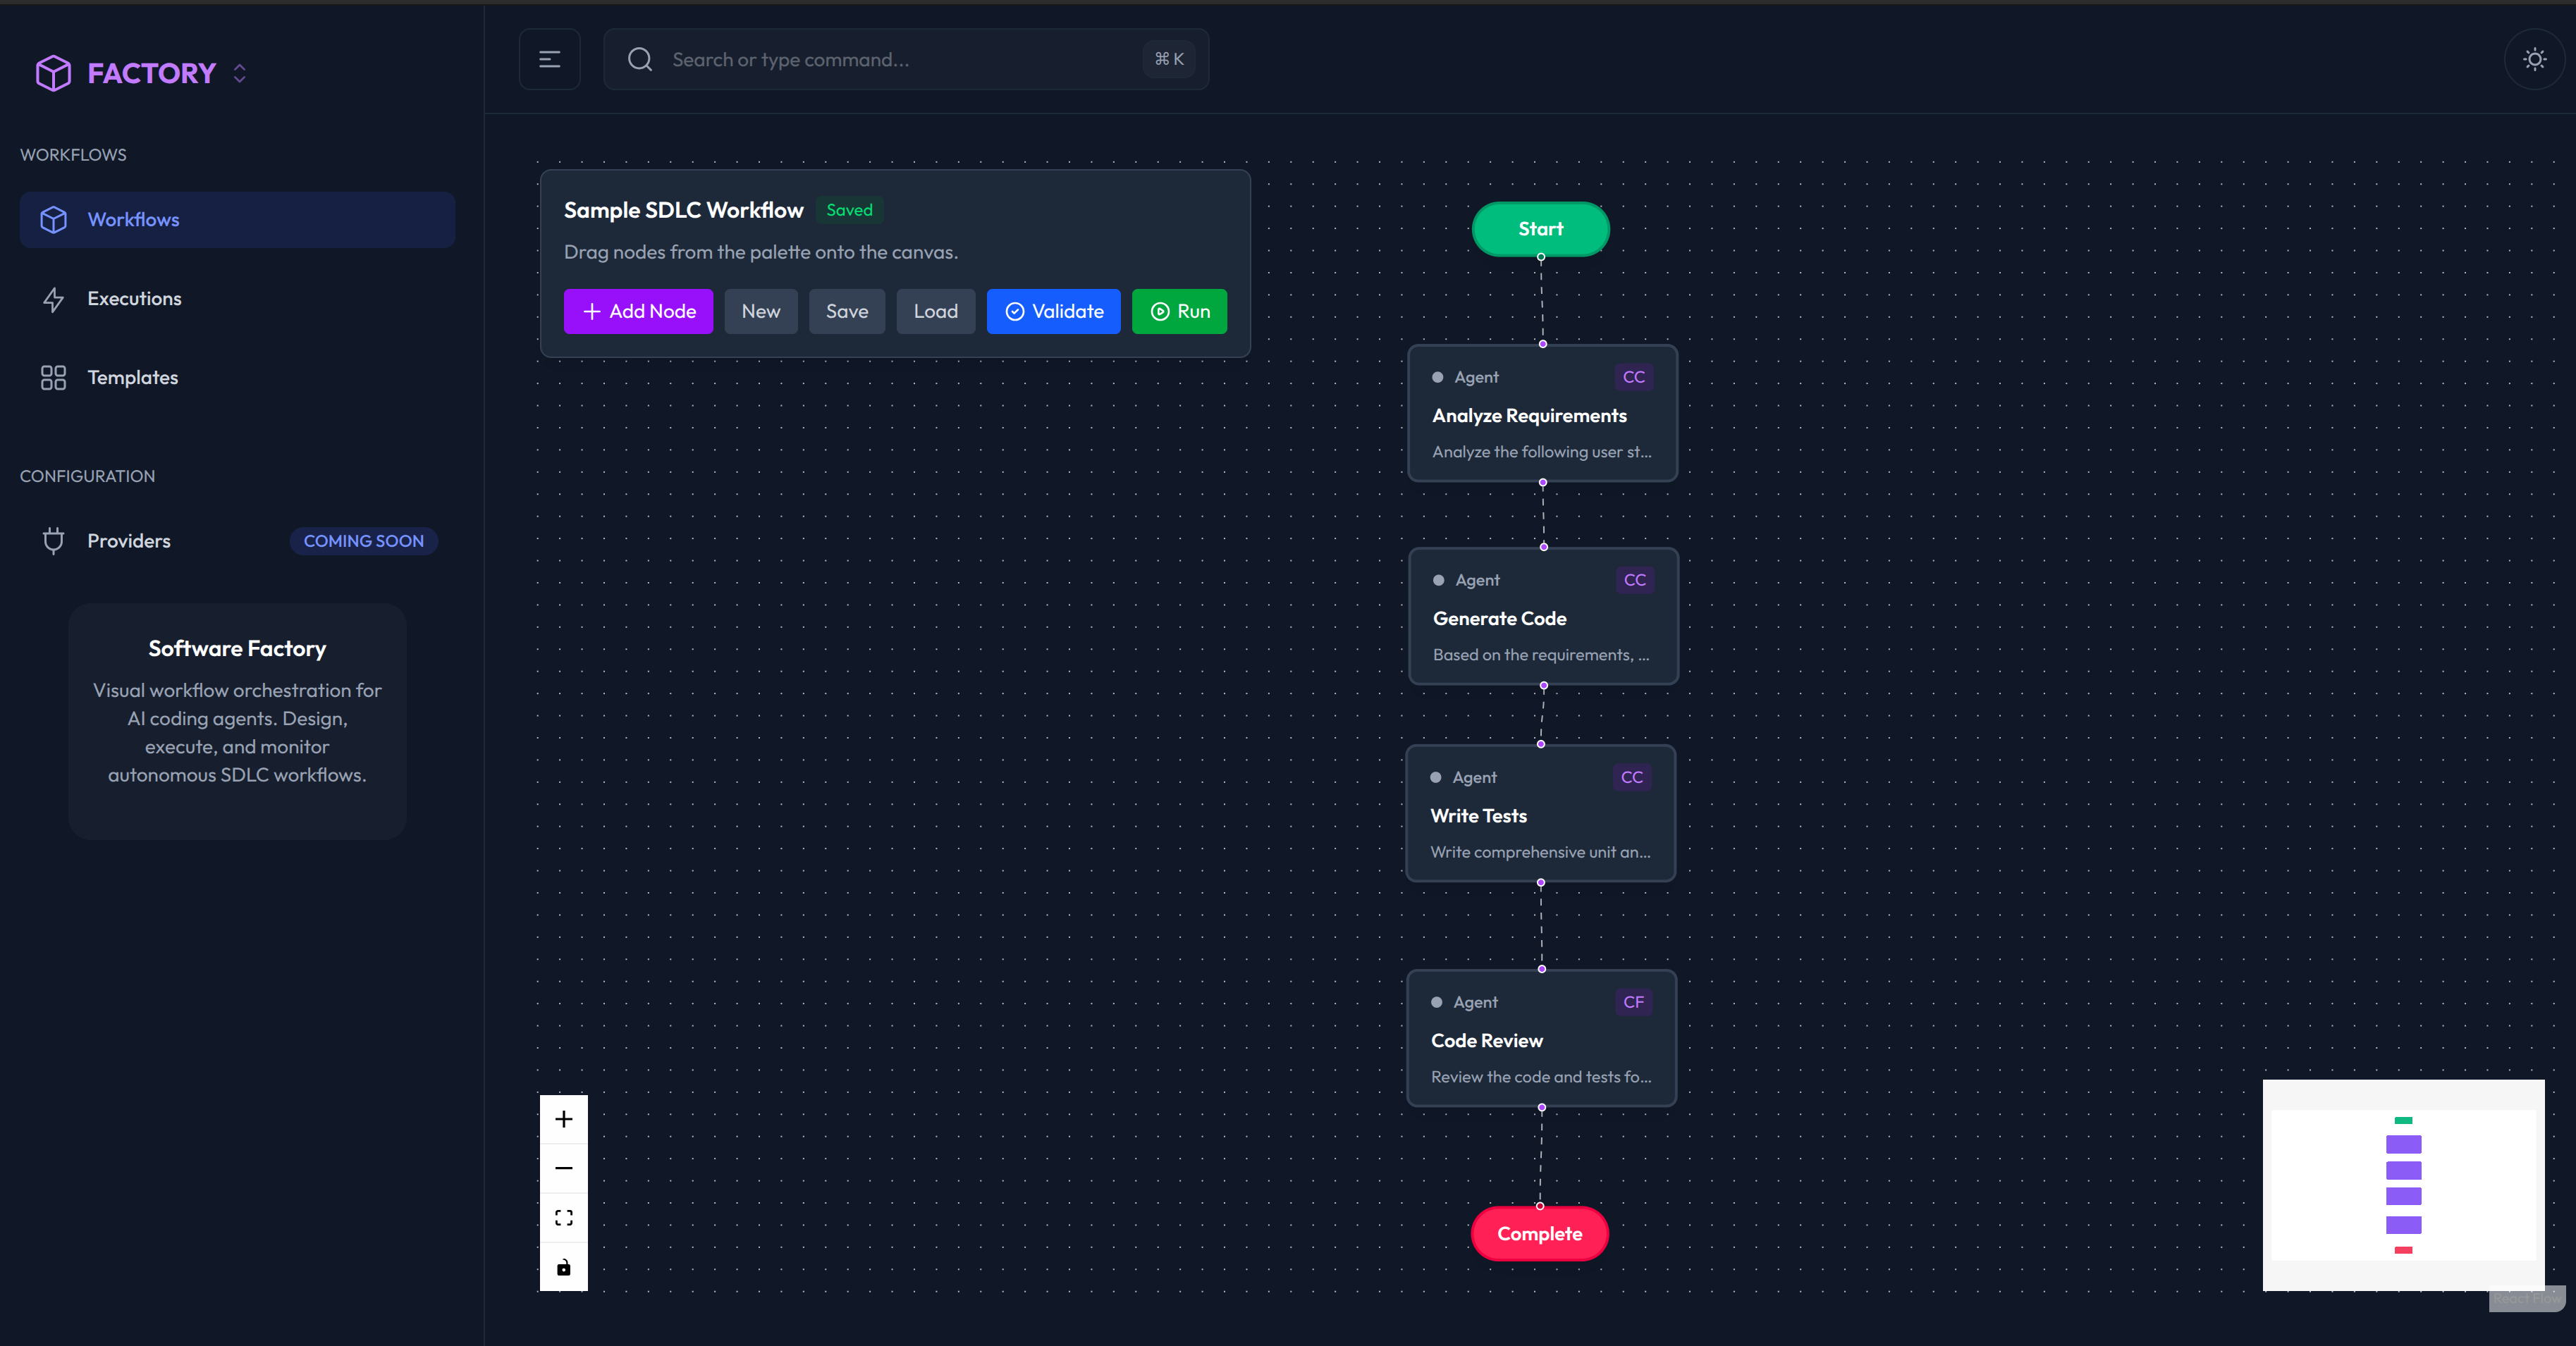This screenshot has width=2576, height=1346.
Task: Expand the Factory workspace switcher chevrons
Action: (x=239, y=73)
